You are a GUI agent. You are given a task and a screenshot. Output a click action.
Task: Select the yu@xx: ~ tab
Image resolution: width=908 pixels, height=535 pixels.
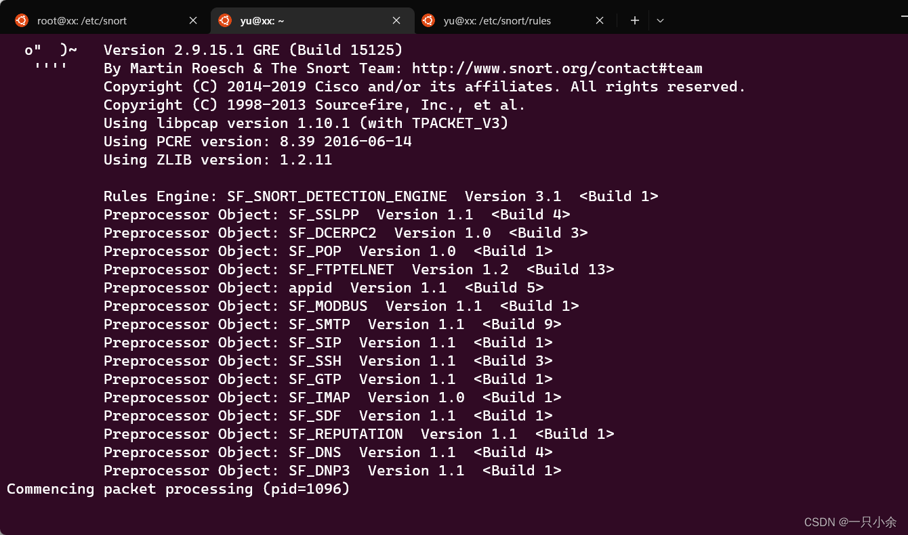click(x=312, y=20)
